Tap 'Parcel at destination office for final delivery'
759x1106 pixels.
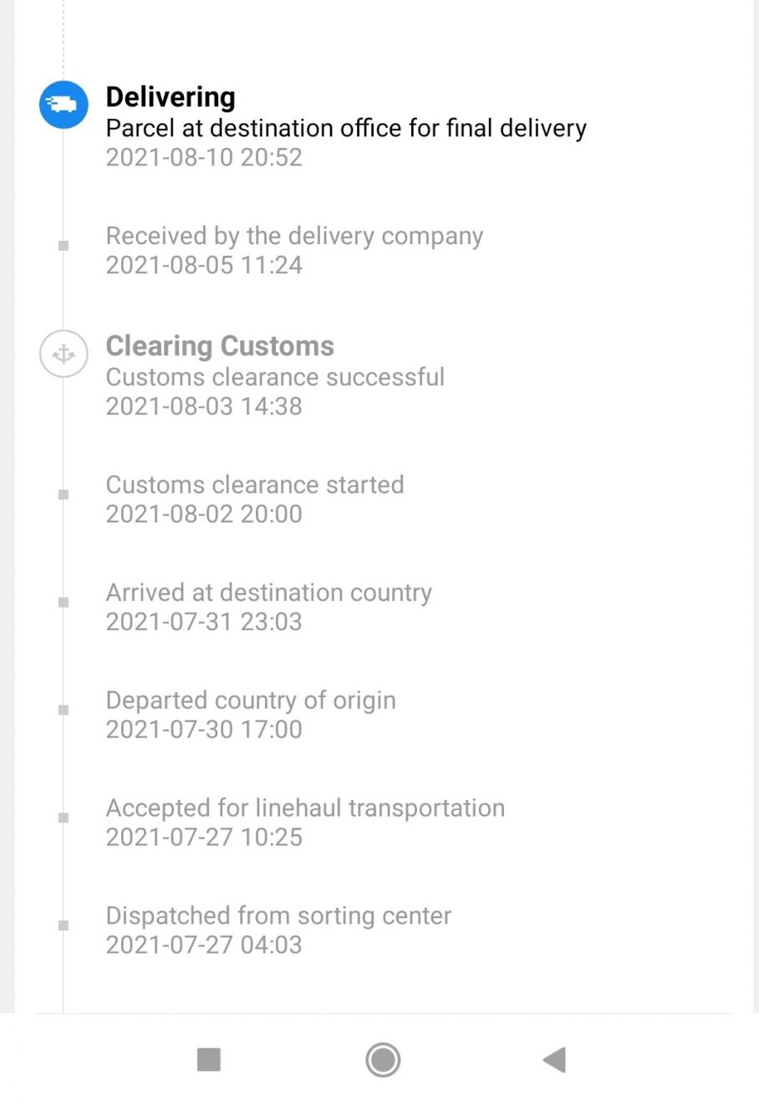[x=346, y=128]
